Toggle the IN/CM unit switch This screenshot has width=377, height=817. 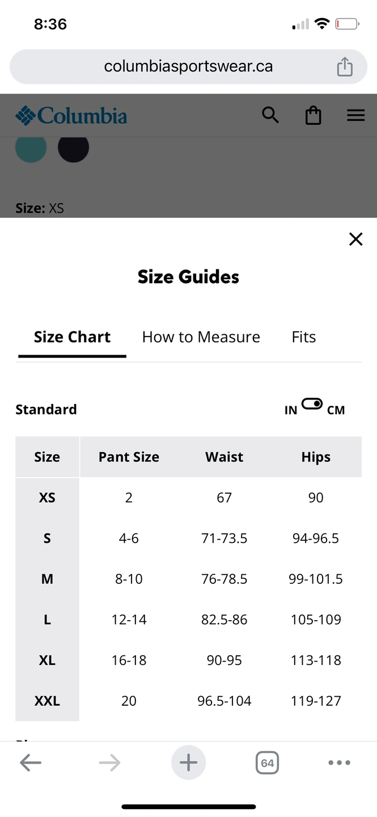pyautogui.click(x=312, y=404)
